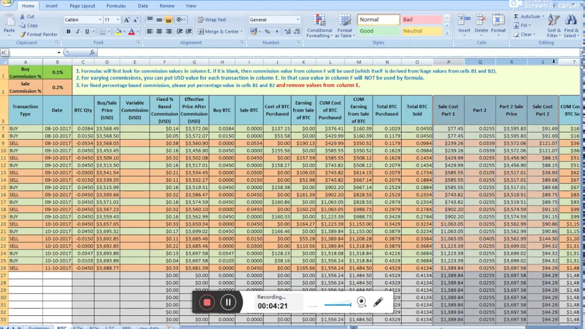Click the Insert Function fx icon
Viewport: 585px width, 329px height.
92,53
